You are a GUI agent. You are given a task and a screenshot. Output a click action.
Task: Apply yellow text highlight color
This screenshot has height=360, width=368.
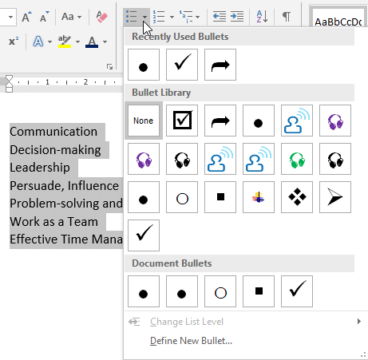tap(65, 42)
